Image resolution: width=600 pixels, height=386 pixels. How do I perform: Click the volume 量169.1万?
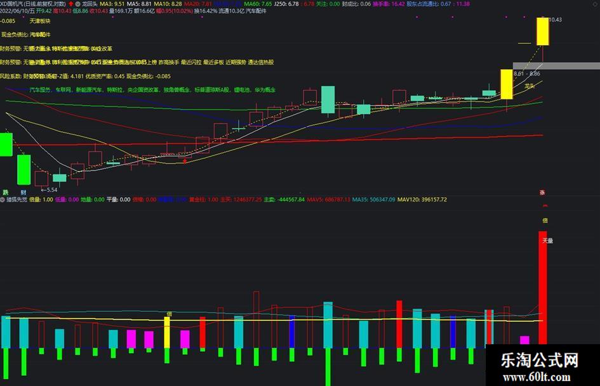[x=121, y=11]
